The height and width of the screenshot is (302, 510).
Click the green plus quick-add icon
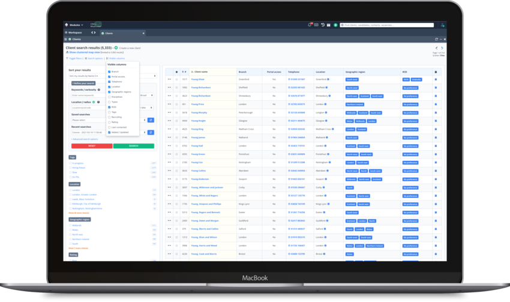335,25
